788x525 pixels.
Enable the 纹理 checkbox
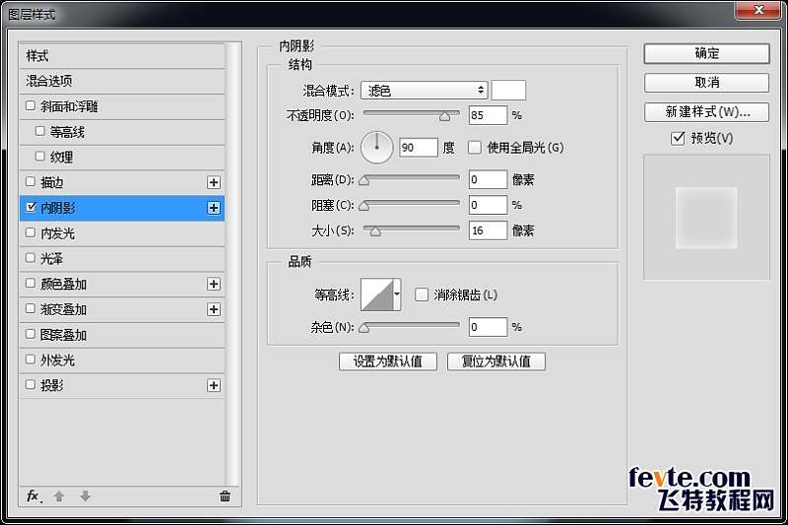click(40, 157)
